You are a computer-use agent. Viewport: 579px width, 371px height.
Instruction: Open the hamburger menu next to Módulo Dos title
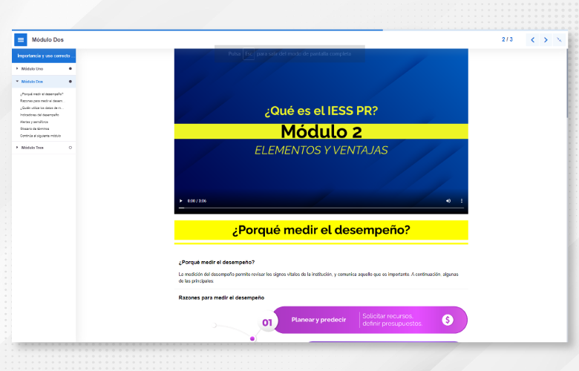pos(21,39)
